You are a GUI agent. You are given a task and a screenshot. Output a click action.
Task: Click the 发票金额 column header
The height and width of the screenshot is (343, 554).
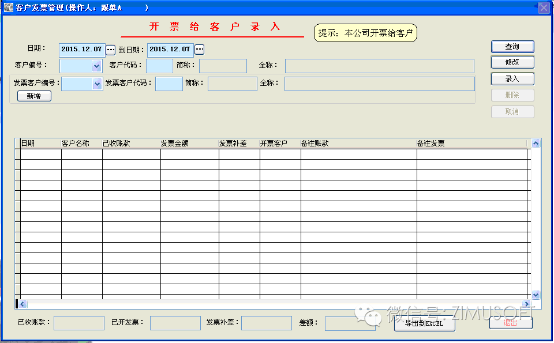tap(189, 144)
